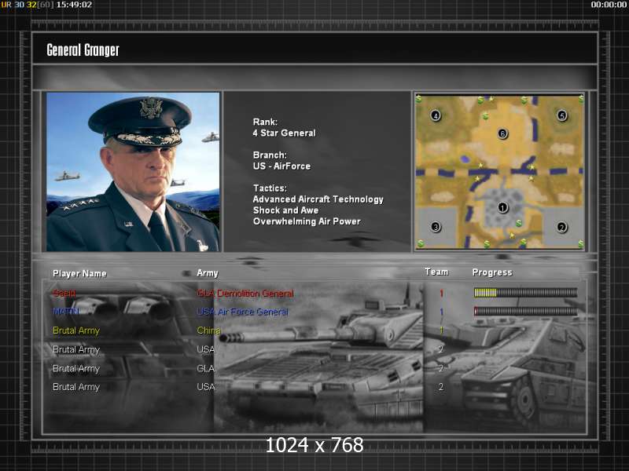
Task: Click the 15:49:02 clock readout
Action: (74, 5)
